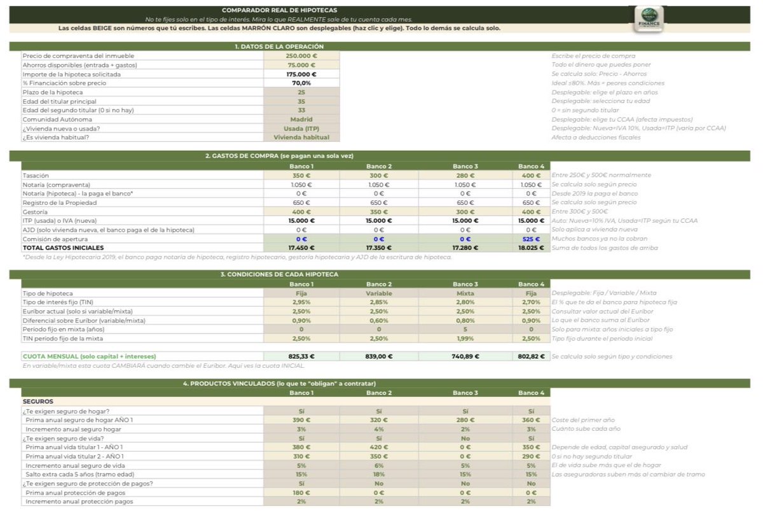Select Banco 4 cuota mensual 802,82 €

(531, 356)
